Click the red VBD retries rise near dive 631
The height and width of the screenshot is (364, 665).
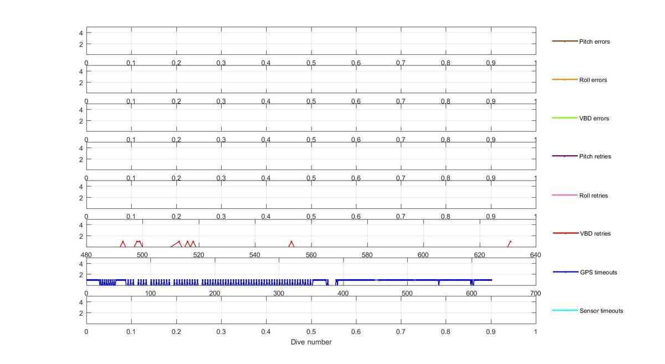tap(509, 244)
